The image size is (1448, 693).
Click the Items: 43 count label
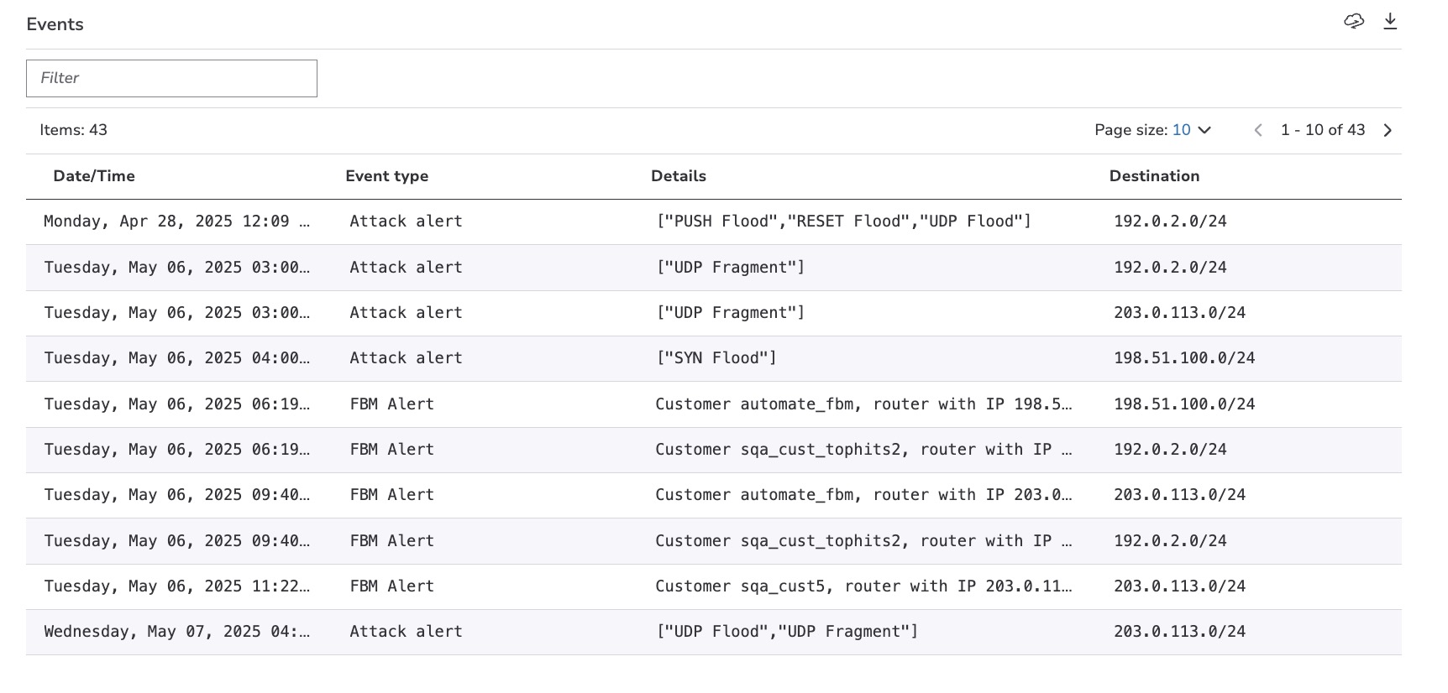pos(73,130)
